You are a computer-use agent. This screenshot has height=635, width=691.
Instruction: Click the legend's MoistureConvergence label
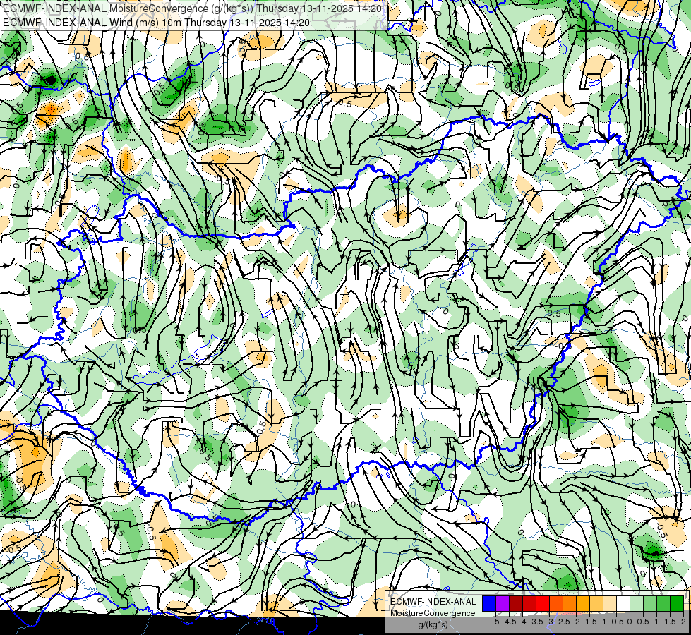433,613
